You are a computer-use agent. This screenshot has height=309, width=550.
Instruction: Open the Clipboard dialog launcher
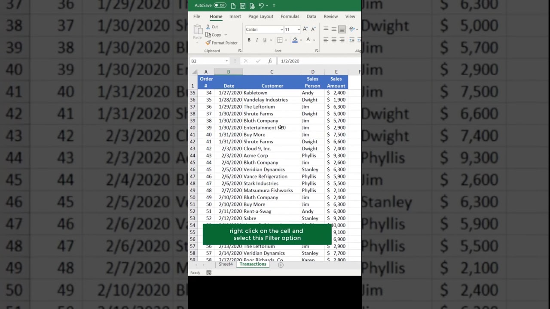(240, 51)
